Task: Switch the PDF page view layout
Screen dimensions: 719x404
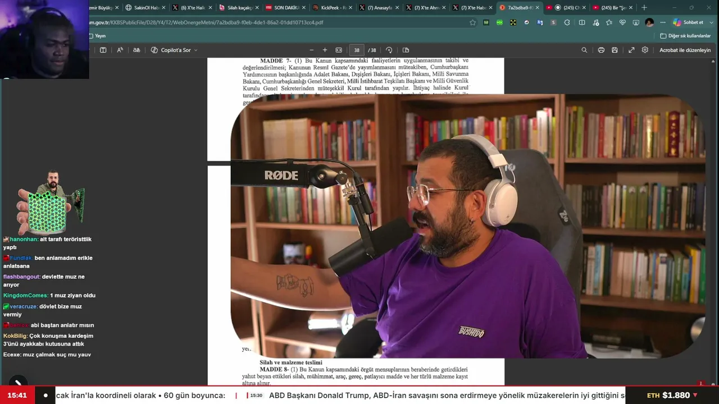Action: coord(406,50)
